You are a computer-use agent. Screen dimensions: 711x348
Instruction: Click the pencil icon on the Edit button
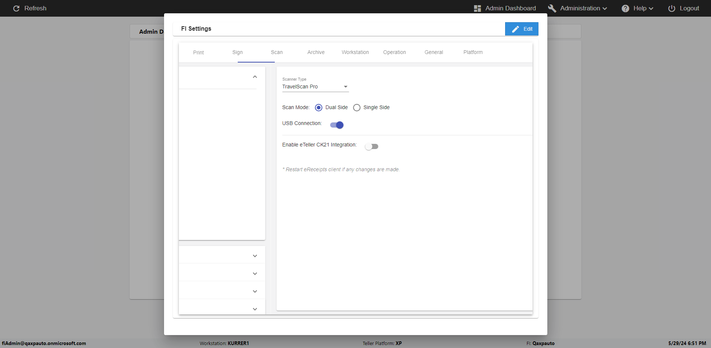(x=515, y=29)
